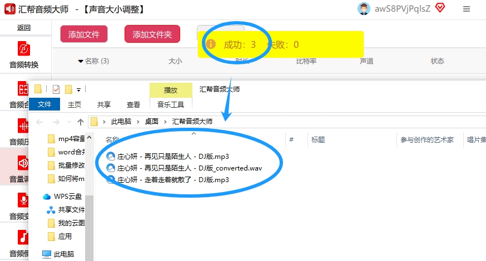Click the 汇帮音频大师 app logo icon
Screen dimensions: 486x261
(9, 9)
